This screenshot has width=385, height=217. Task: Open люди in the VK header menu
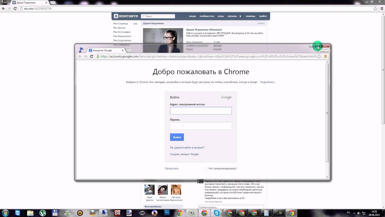[192, 16]
